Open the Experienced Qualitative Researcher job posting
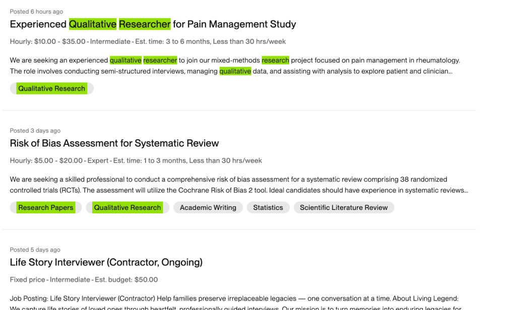This screenshot has width=516, height=310. [153, 24]
